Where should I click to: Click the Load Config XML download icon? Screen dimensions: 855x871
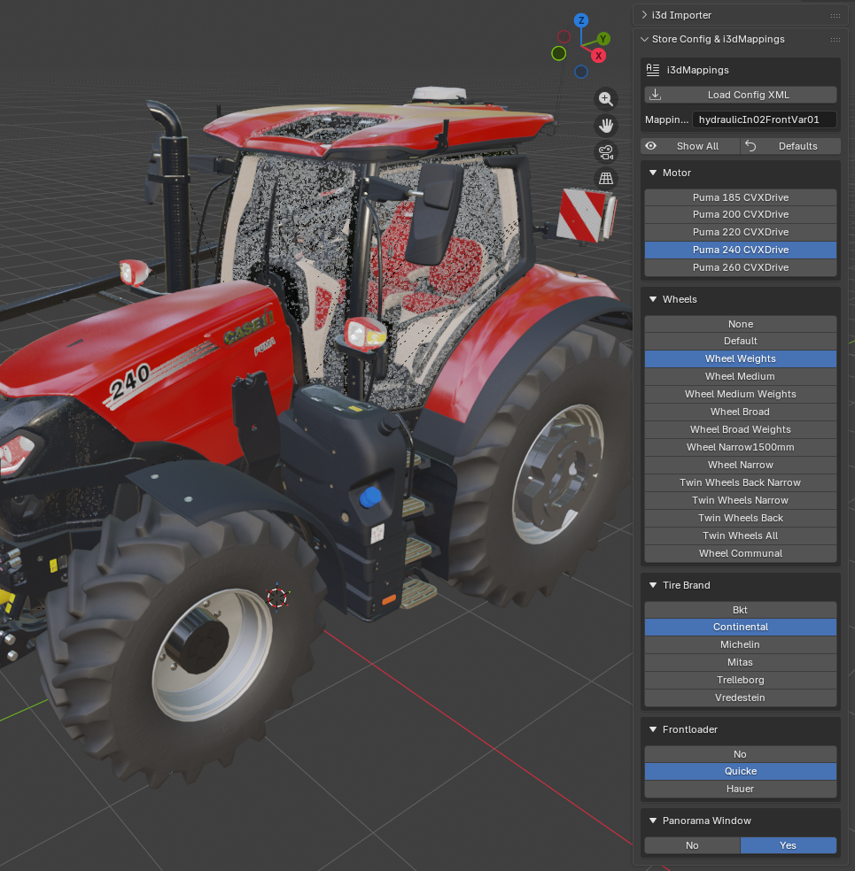(656, 95)
